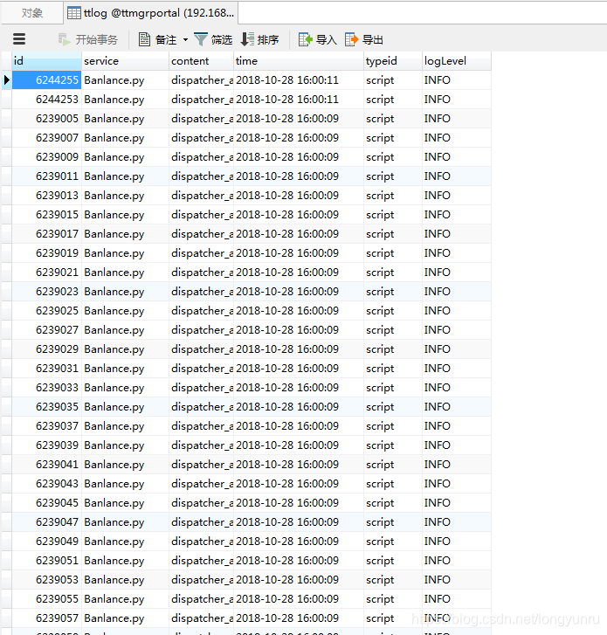The width and height of the screenshot is (607, 635).
Task: Select cell with id 6239025
Action: [x=46, y=311]
